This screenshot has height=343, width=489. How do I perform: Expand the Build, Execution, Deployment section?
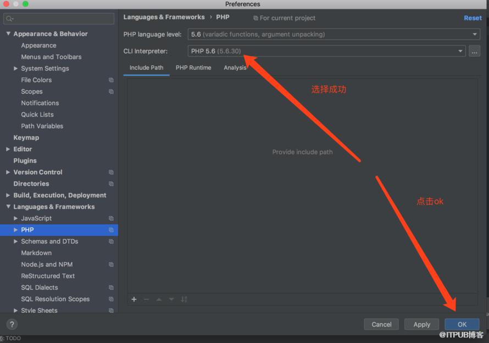click(8, 195)
